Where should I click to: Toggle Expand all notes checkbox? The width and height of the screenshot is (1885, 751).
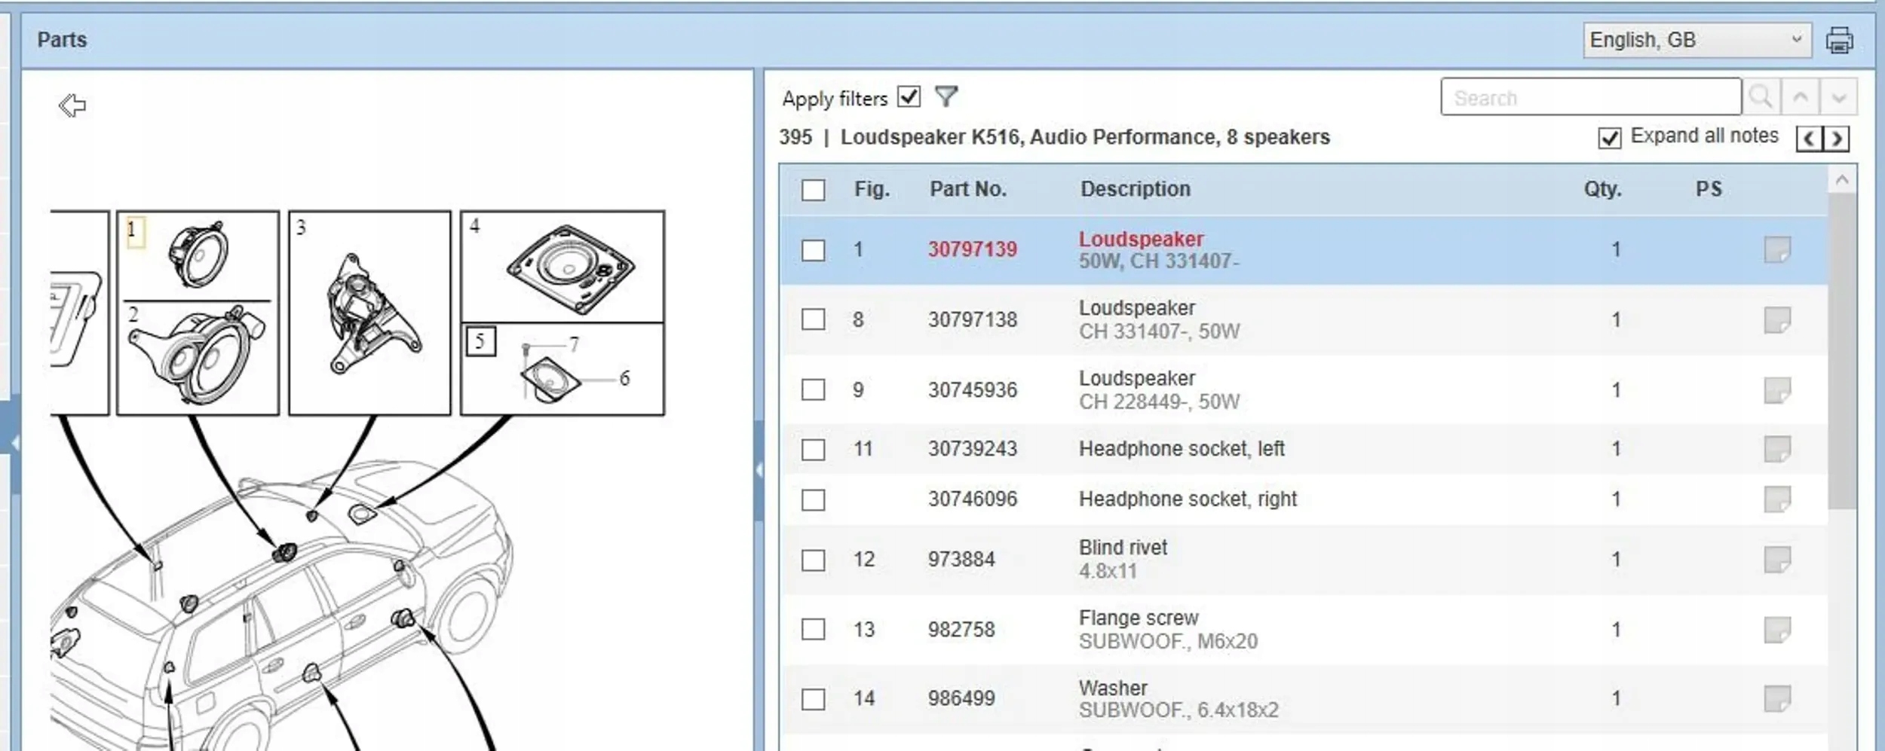pyautogui.click(x=1609, y=138)
